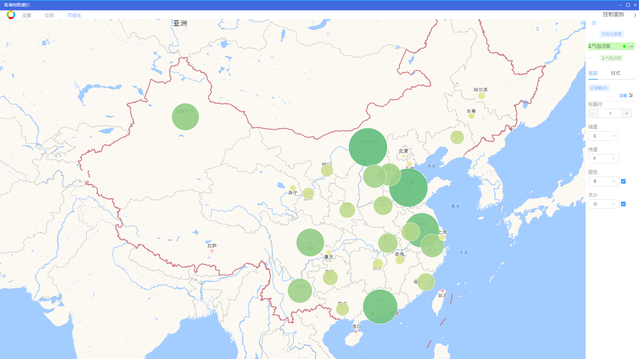This screenshot has width=639, height=359.
Task: Click the 台北 city marker
Action: 443,291
